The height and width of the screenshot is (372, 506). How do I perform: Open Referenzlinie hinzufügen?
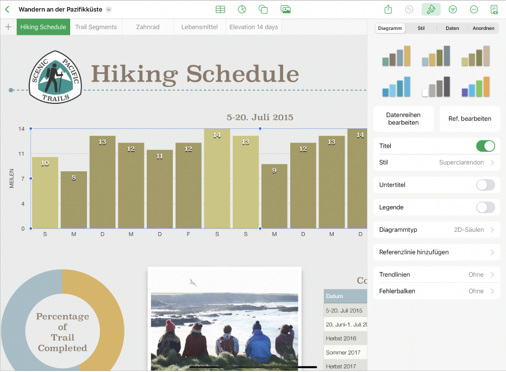coord(436,252)
